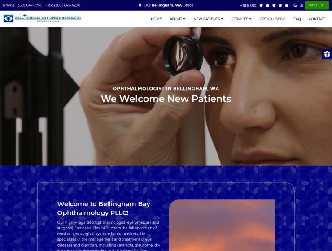Screen dimensions: 332x251
Task: Click the accessibility widget icon
Action: click(327, 54)
